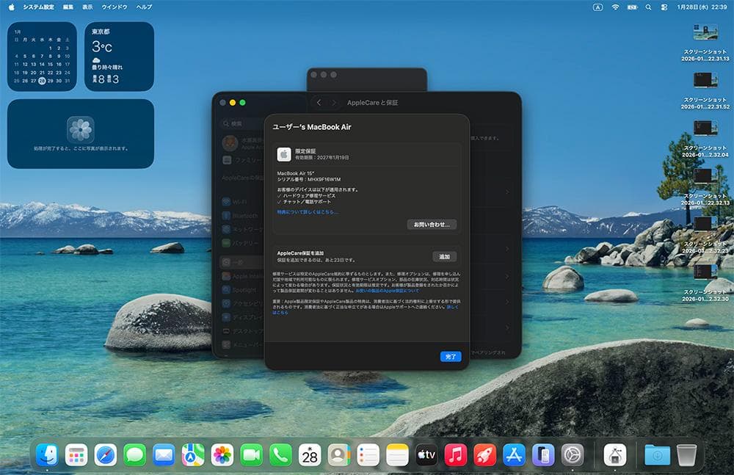
Task: Select the topmost screenshot file on the desktop
Action: click(x=705, y=33)
